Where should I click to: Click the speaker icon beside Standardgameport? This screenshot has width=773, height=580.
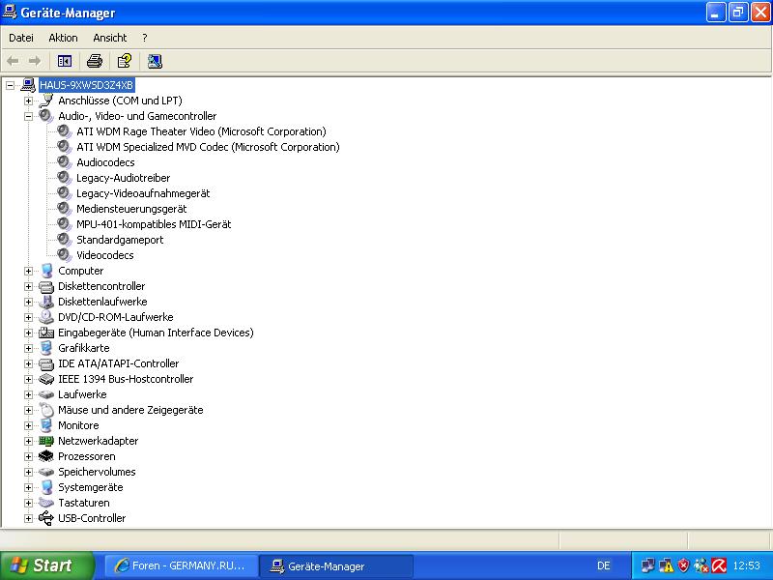(x=65, y=240)
